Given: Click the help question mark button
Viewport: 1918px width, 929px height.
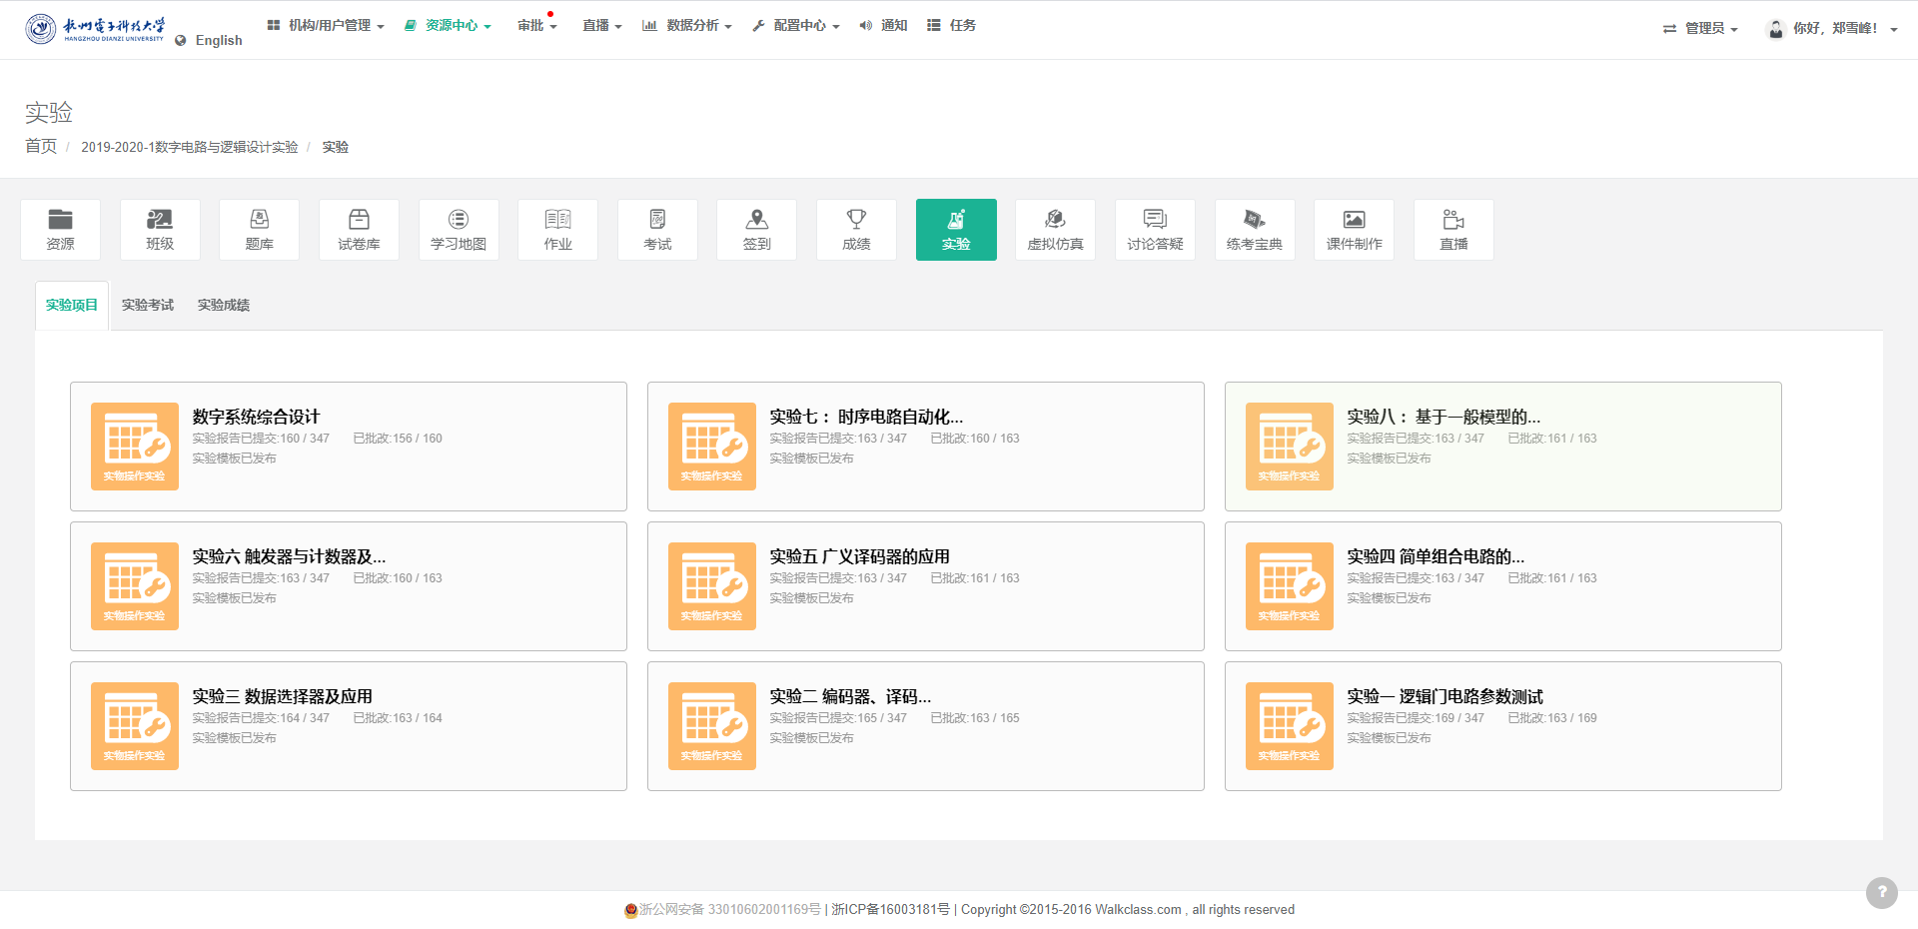Looking at the screenshot, I should click(x=1881, y=892).
